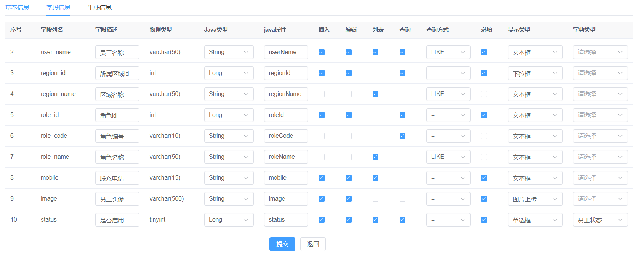Focus java属性 field containing regionName
Screen dimensions: 642x259
pyautogui.click(x=286, y=94)
